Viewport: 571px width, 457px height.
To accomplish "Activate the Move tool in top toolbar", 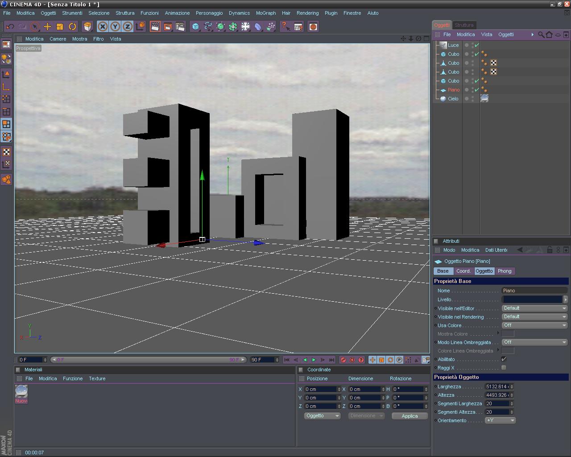I will [47, 27].
